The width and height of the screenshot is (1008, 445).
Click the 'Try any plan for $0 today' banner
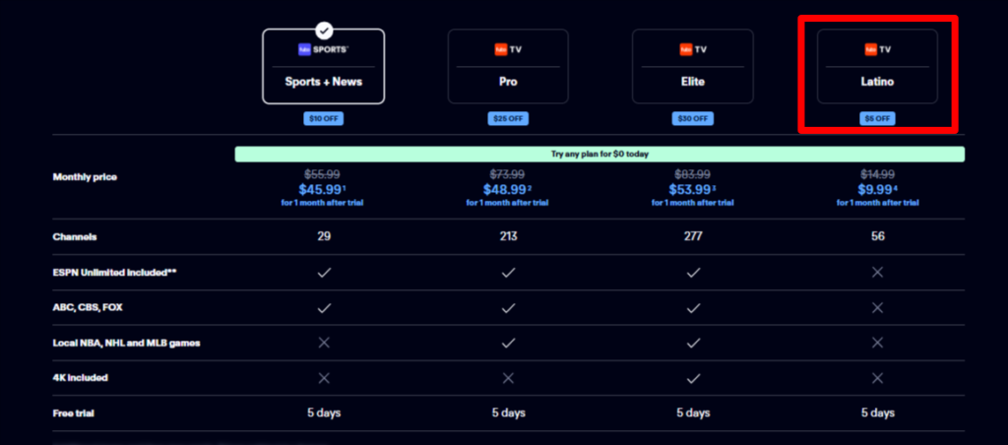(599, 155)
